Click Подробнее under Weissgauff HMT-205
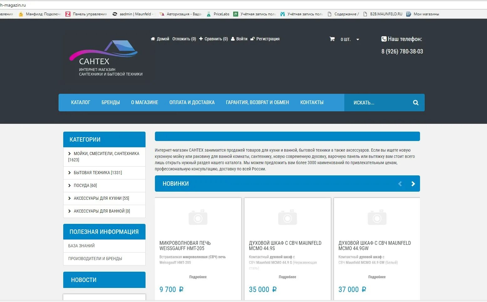Image resolution: width=487 pixels, height=302 pixels. (x=198, y=277)
